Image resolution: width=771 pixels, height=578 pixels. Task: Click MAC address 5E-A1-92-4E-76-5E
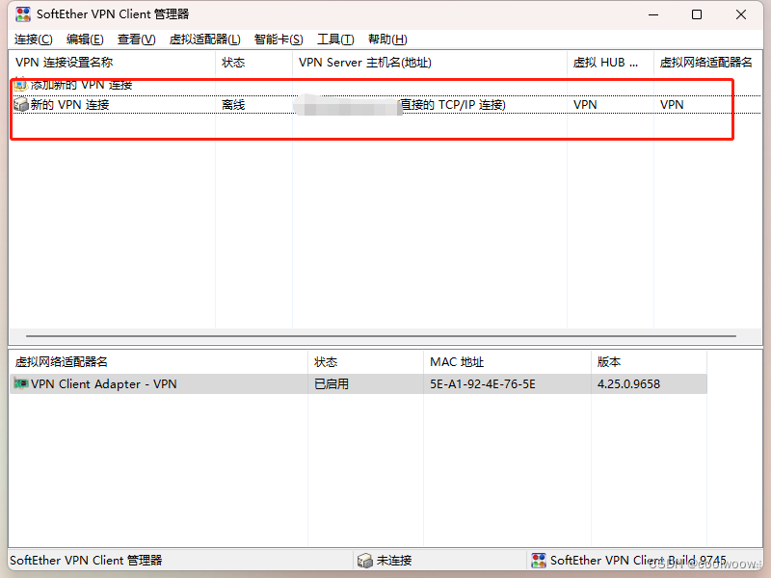click(483, 383)
